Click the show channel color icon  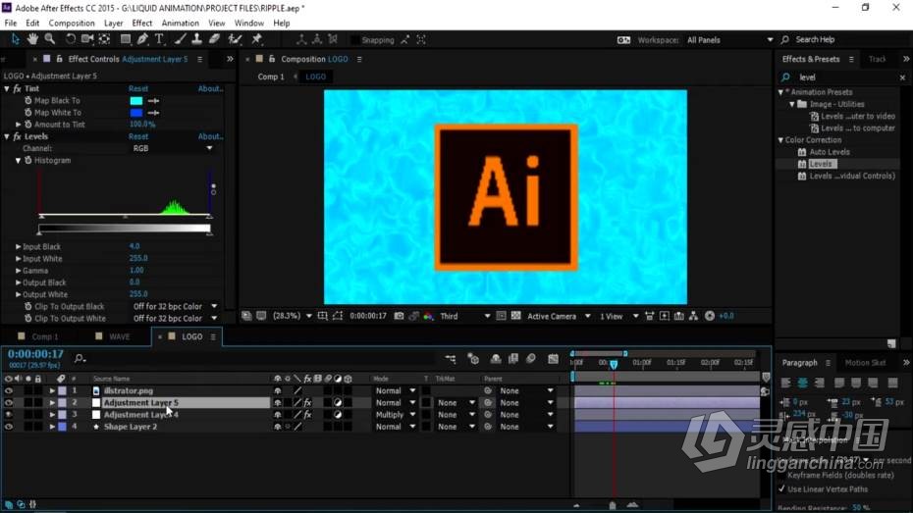429,316
